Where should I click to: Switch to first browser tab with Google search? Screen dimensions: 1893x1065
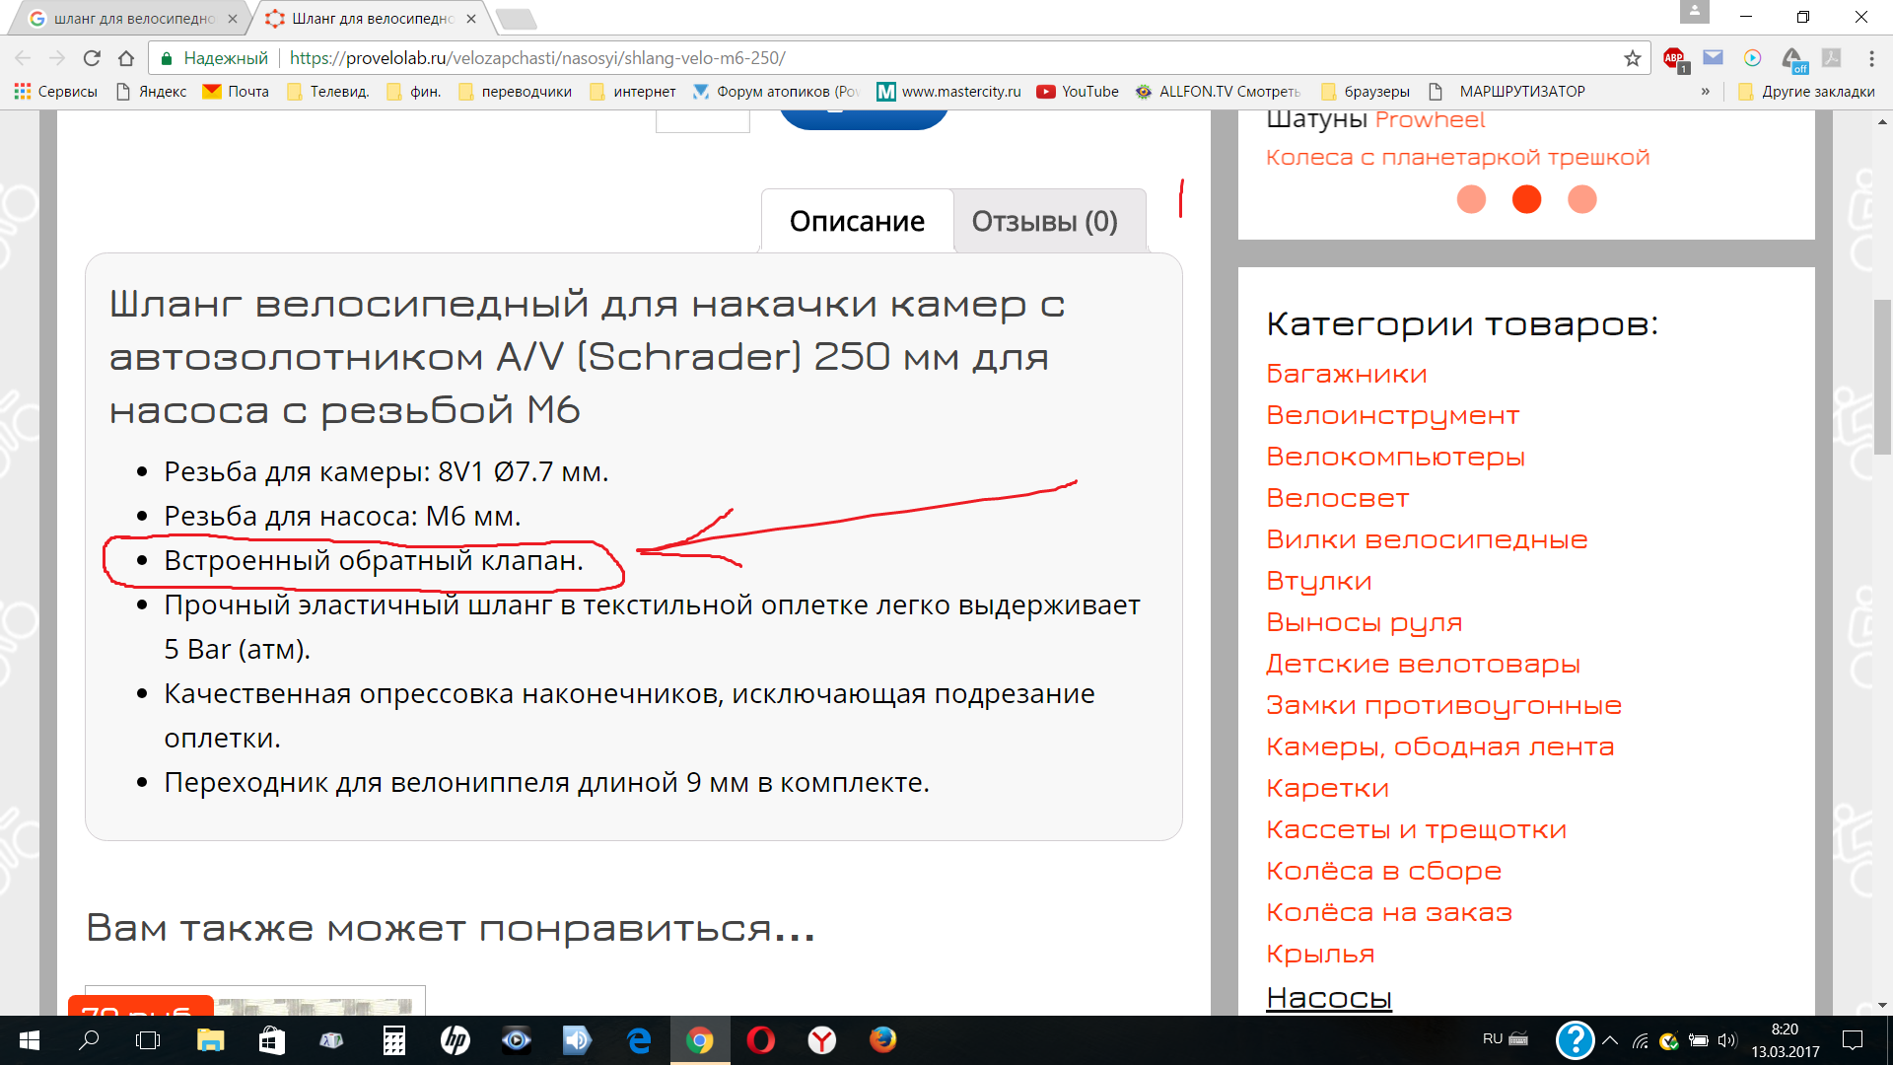point(133,19)
